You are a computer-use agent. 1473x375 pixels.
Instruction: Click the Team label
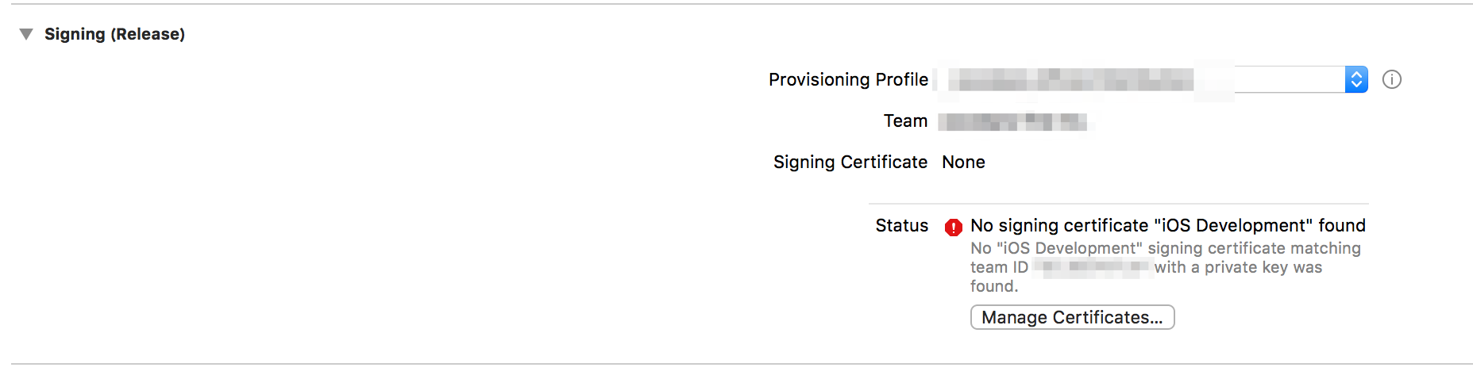point(905,121)
